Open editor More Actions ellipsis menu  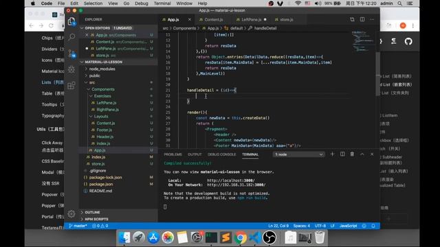[372, 19]
